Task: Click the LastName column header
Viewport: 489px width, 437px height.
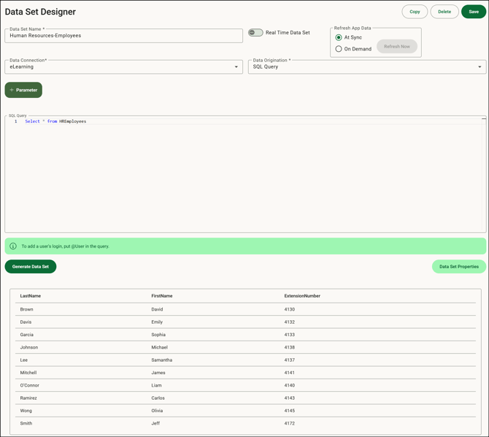Action: click(x=31, y=296)
